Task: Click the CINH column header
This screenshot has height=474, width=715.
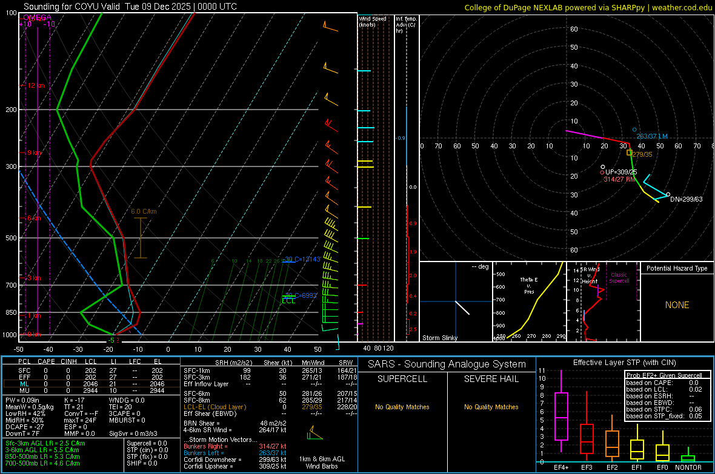Action: pyautogui.click(x=69, y=361)
